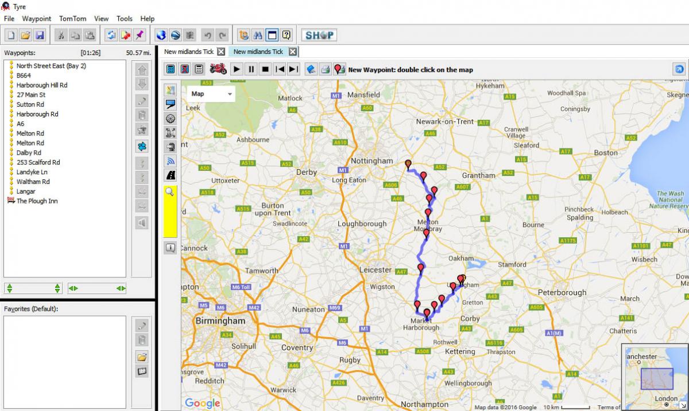Switch to the first New midlands Tick tab
This screenshot has width=689, height=411.
(189, 52)
